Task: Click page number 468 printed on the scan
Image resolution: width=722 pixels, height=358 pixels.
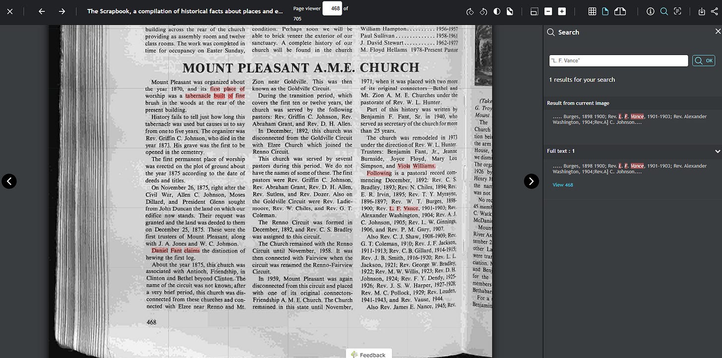Action: (x=151, y=322)
